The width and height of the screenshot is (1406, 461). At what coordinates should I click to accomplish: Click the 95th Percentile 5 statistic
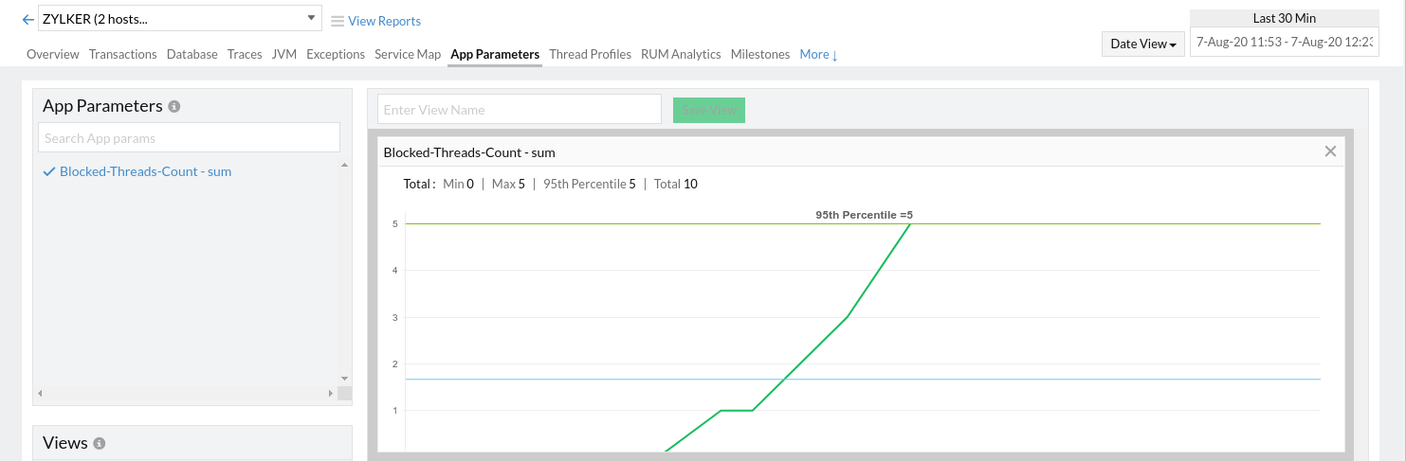pos(590,184)
